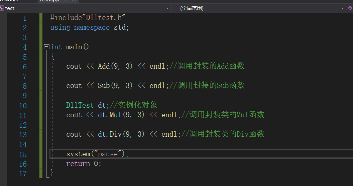The width and height of the screenshot is (353, 186).
Task: Click the "return 0;" statement
Action: 84,164
